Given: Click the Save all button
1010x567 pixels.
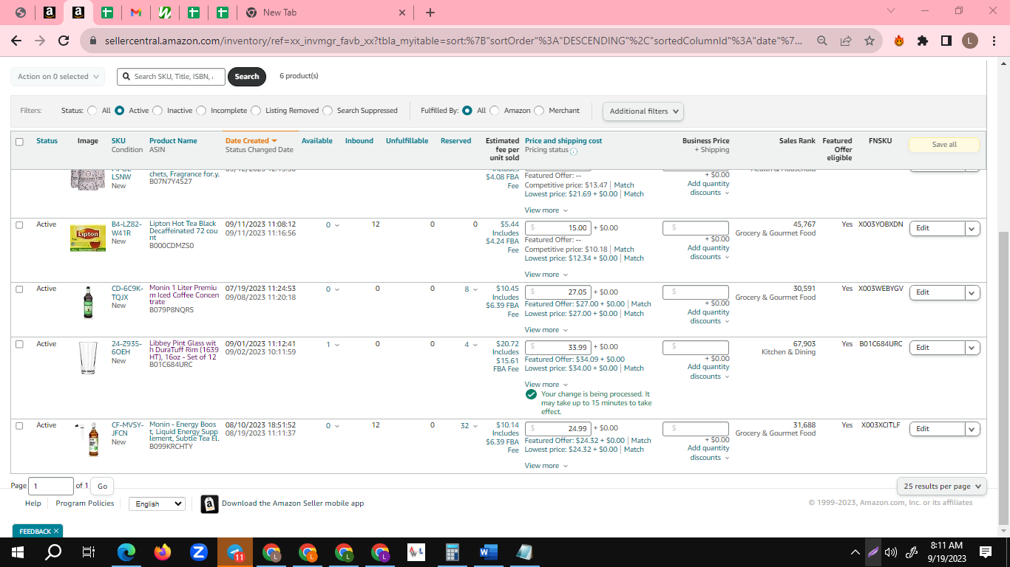Looking at the screenshot, I should point(944,145).
